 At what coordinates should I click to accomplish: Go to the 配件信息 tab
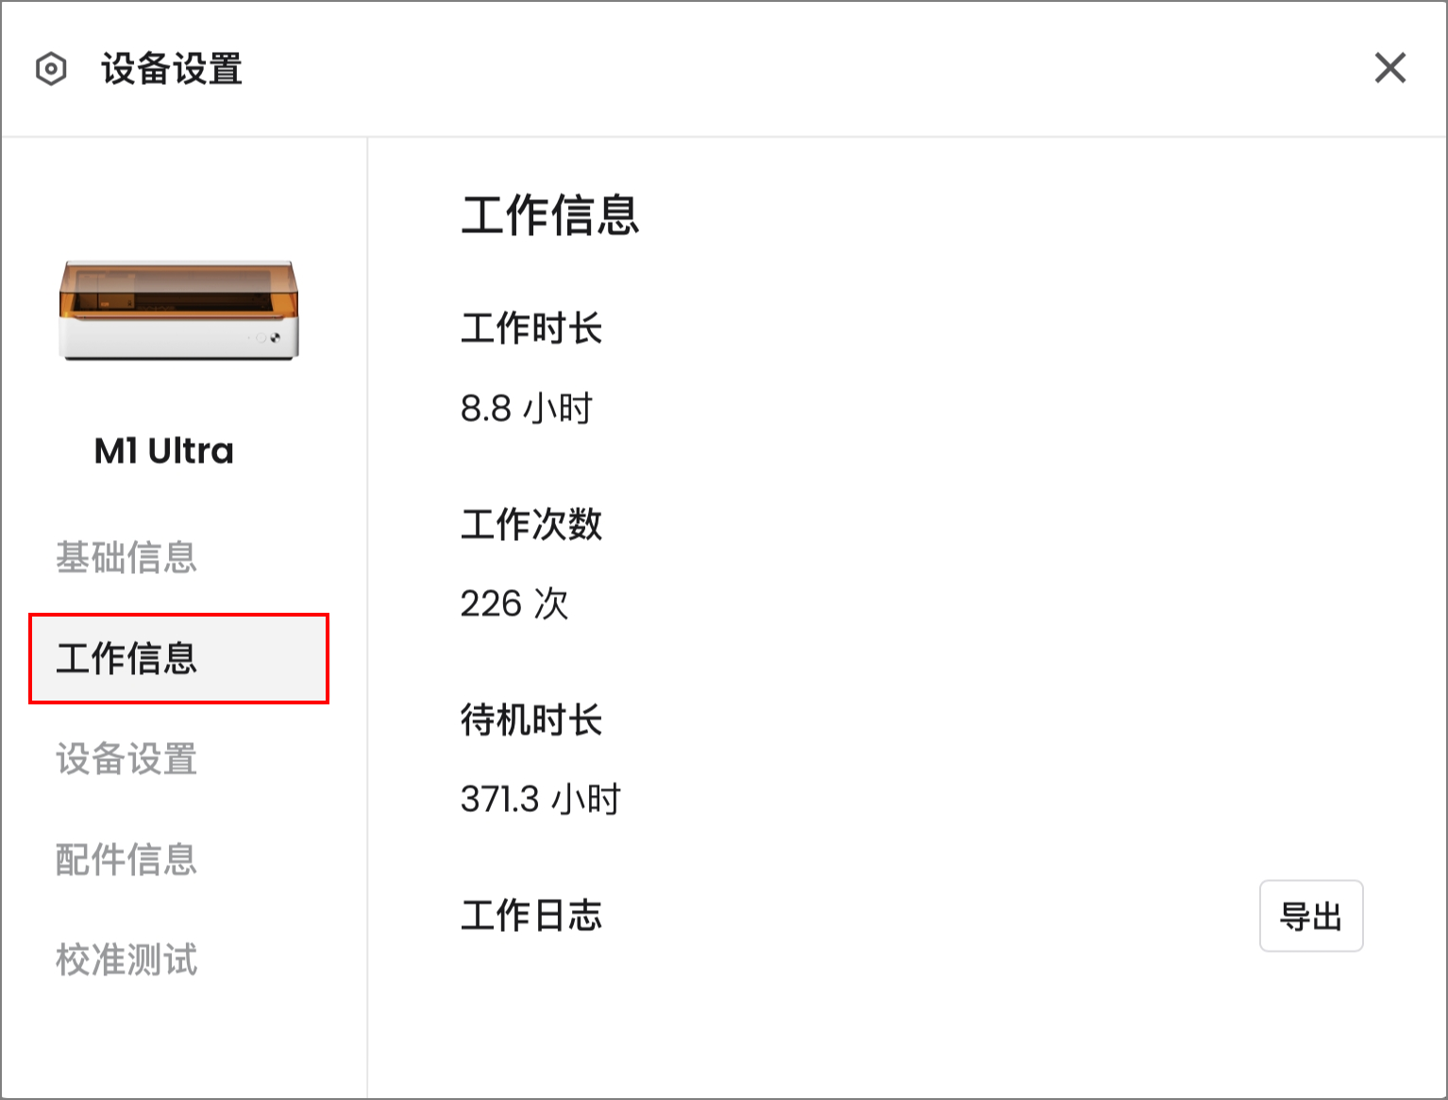pyautogui.click(x=126, y=859)
